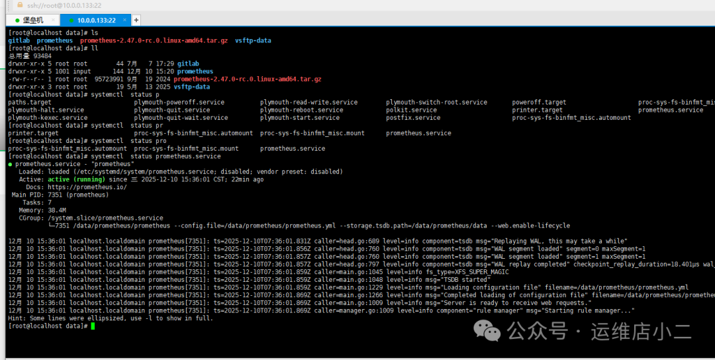Click postfix.service entry
Screen dimensions: 715x360
[413, 118]
